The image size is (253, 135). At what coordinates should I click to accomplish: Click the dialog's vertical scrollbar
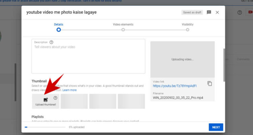[x=224, y=65]
